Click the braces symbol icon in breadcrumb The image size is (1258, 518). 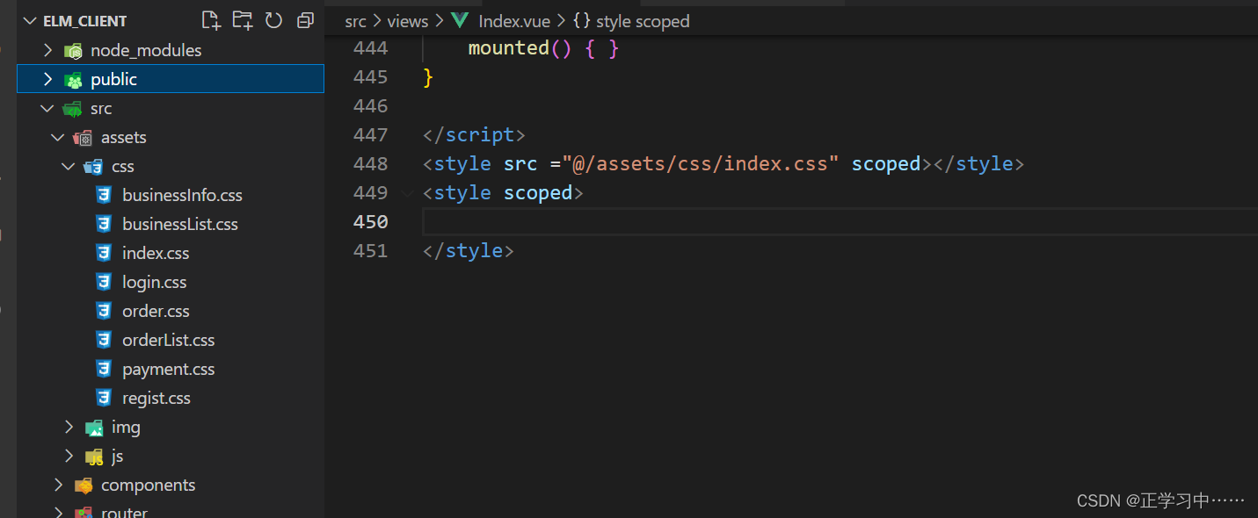pyautogui.click(x=581, y=21)
